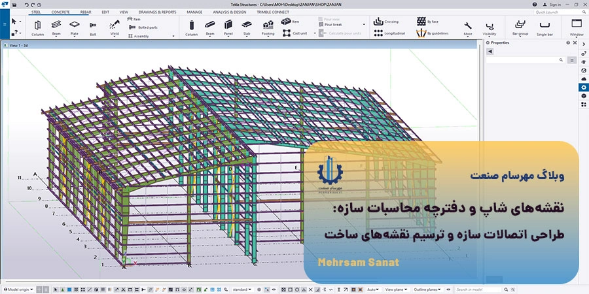Switch to the REBAR ribbon tab

[x=86, y=12]
